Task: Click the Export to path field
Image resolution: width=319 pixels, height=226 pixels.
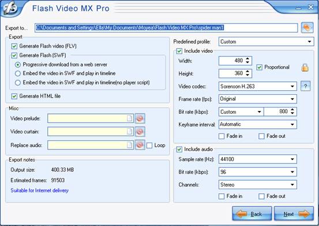Action: [166, 28]
